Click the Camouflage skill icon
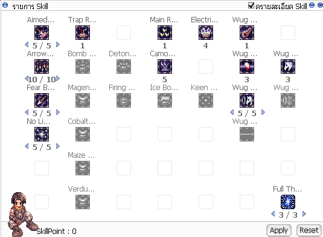Image resolution: width=323 pixels, height=237 pixels. pos(165,67)
